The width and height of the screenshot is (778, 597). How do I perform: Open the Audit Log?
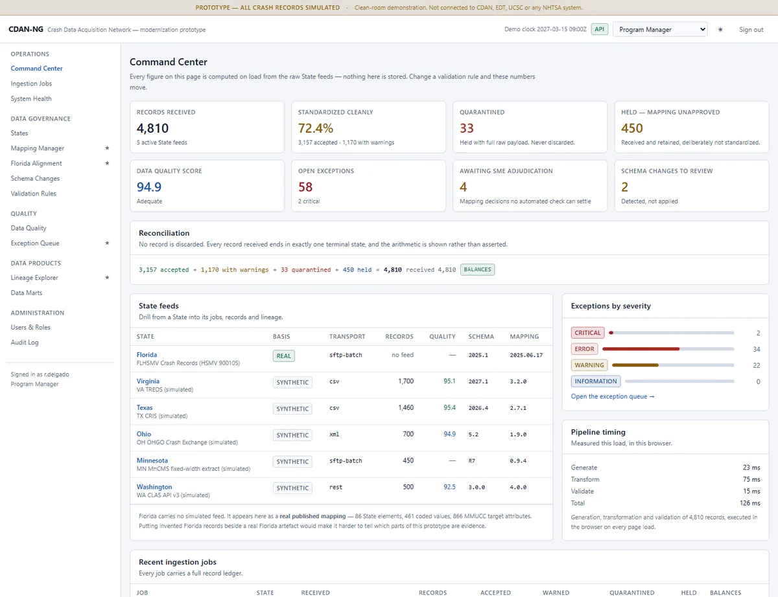pyautogui.click(x=25, y=343)
